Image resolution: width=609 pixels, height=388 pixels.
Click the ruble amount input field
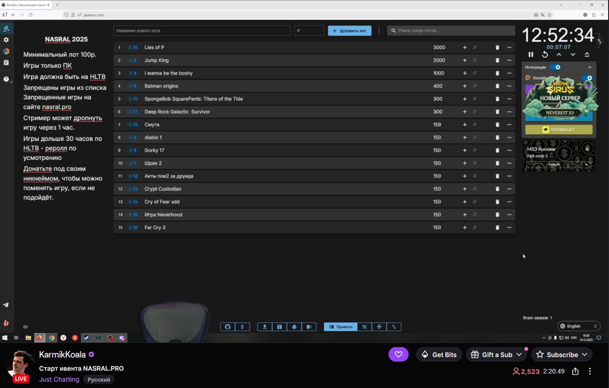tap(309, 30)
